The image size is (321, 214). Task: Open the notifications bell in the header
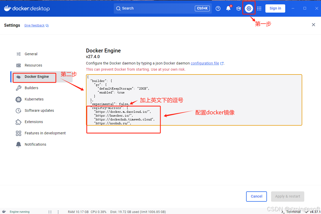click(x=228, y=8)
